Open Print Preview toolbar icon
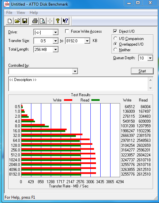The image size is (159, 203). click(43, 21)
